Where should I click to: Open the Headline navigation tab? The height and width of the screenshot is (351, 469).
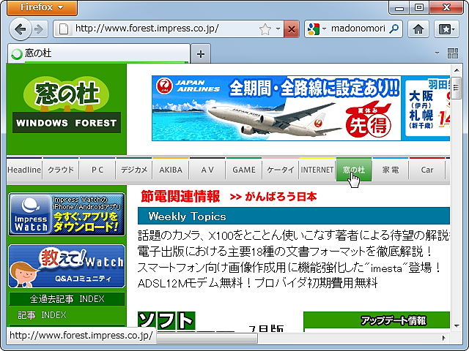pos(24,170)
